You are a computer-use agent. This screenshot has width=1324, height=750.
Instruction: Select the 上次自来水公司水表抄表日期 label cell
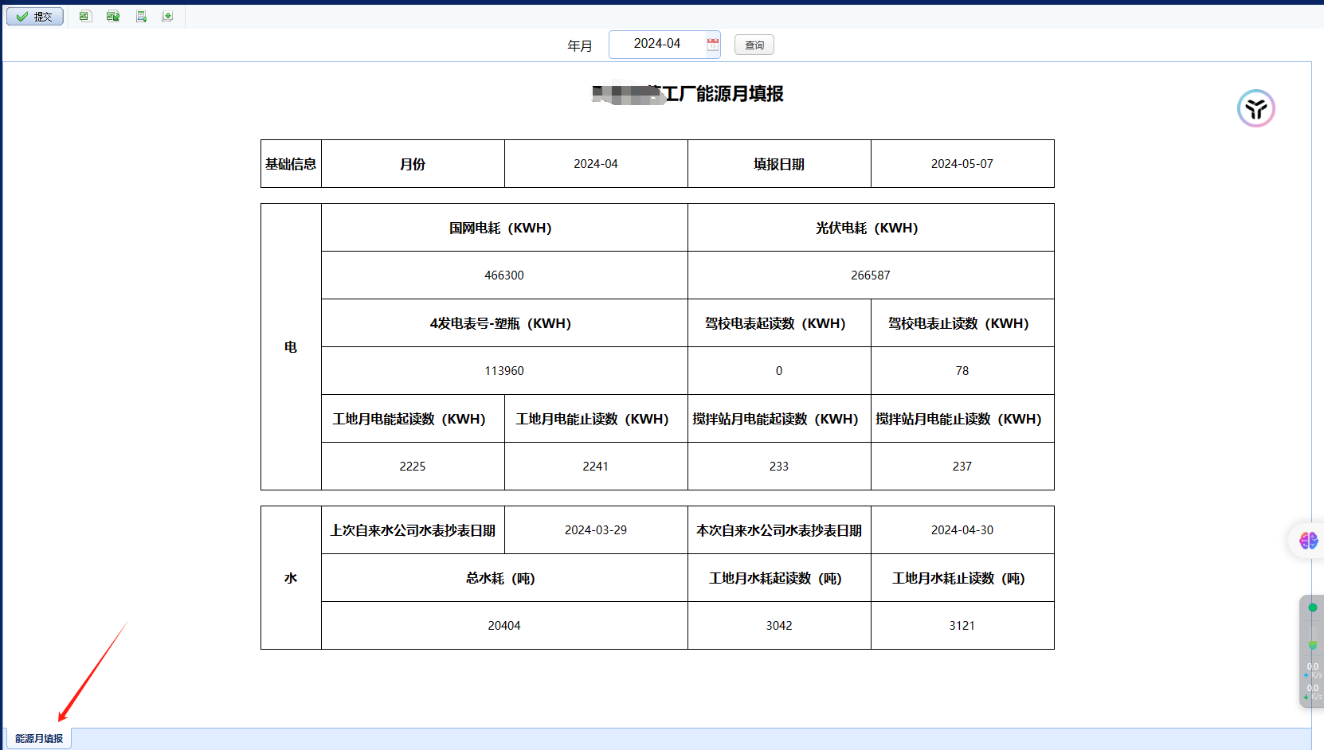coord(413,530)
